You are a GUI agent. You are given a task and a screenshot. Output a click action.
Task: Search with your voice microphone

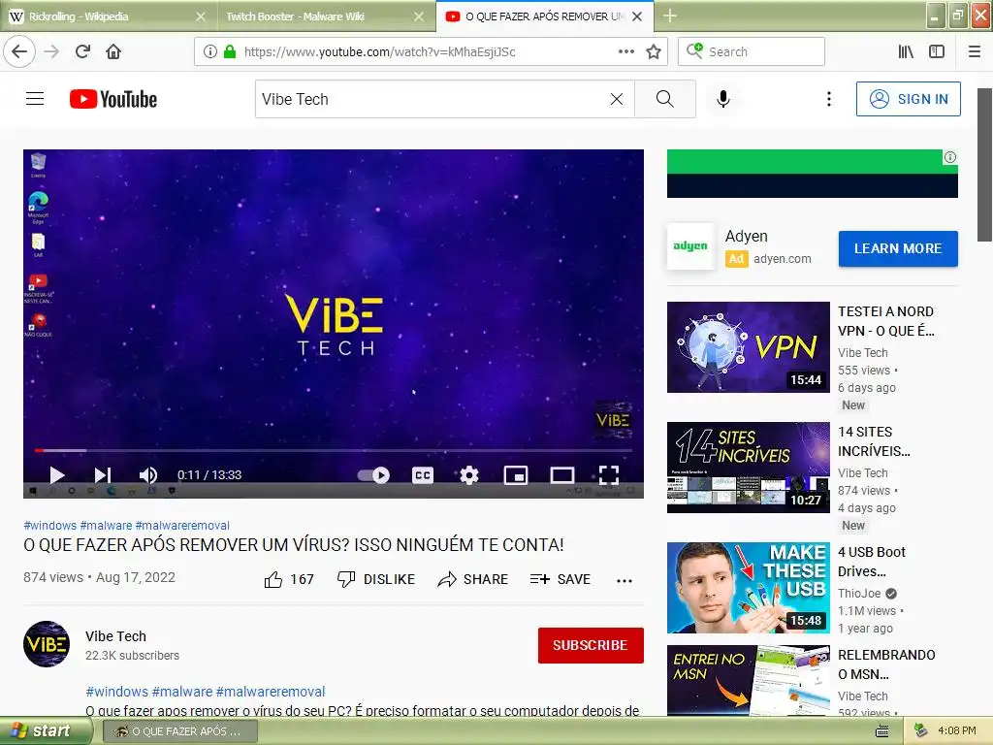tap(723, 99)
